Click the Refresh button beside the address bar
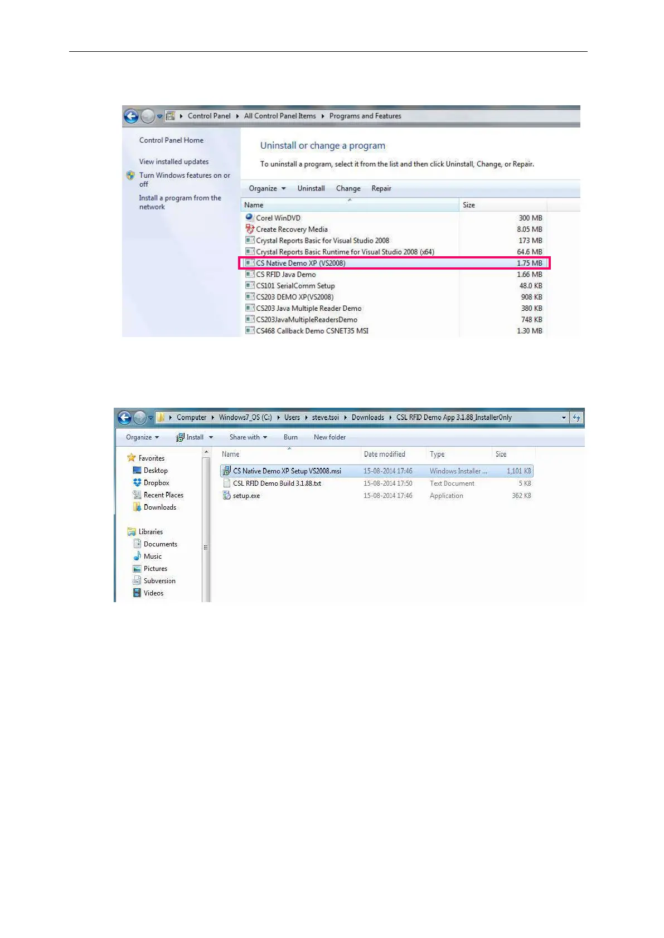The height and width of the screenshot is (938, 664). [x=576, y=417]
